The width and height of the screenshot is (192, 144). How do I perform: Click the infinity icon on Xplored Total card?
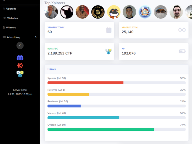point(182,30)
